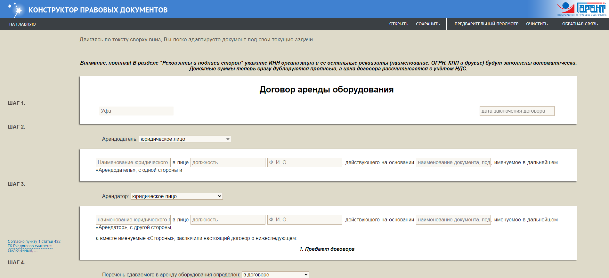Click the magic wand logo icon
This screenshot has width=609, height=278.
click(x=16, y=10)
